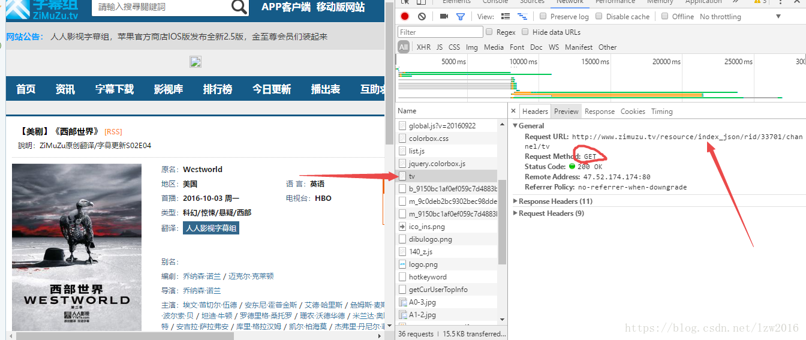Screen dimensions: 806x340
Task: Close the request details pane
Action: point(513,111)
